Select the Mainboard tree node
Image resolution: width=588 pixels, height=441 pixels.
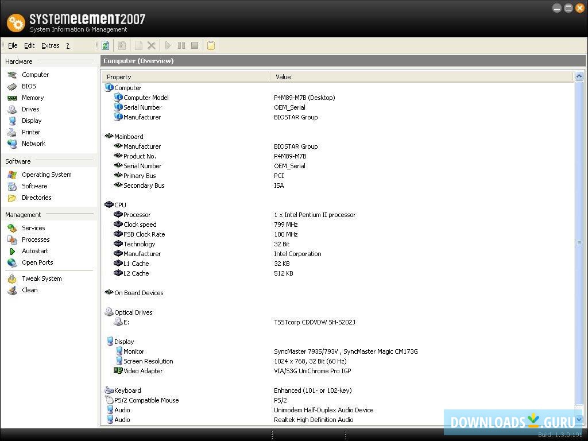tap(129, 137)
